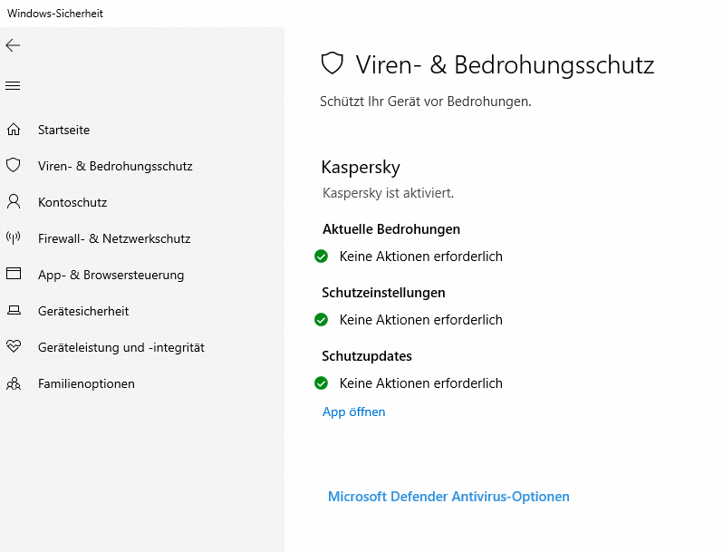723x552 pixels.
Task: Click green checkmark under Aktuelle Bedrohungen
Action: click(x=321, y=257)
